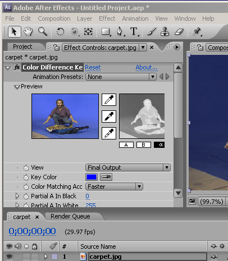Open the Help menu
Screen dimensions: 228x261
point(208,18)
